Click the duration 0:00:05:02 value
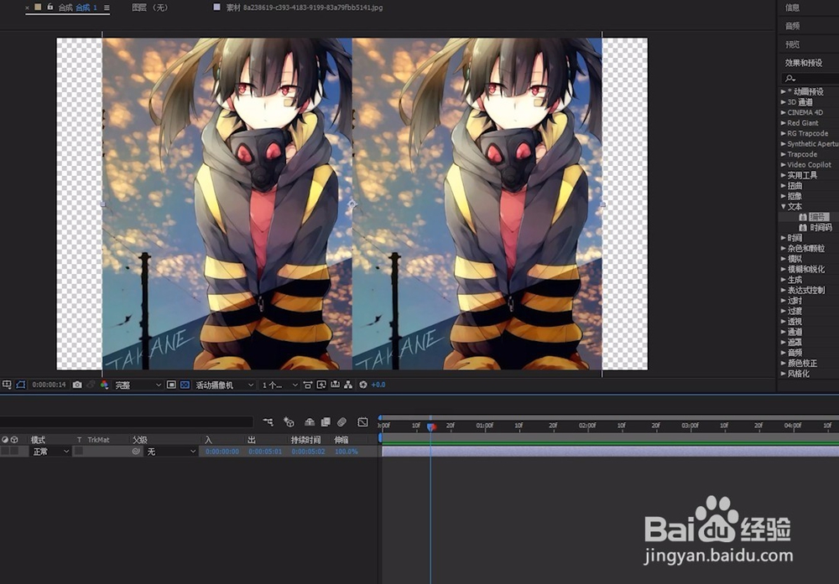Image resolution: width=839 pixels, height=584 pixels. click(308, 452)
